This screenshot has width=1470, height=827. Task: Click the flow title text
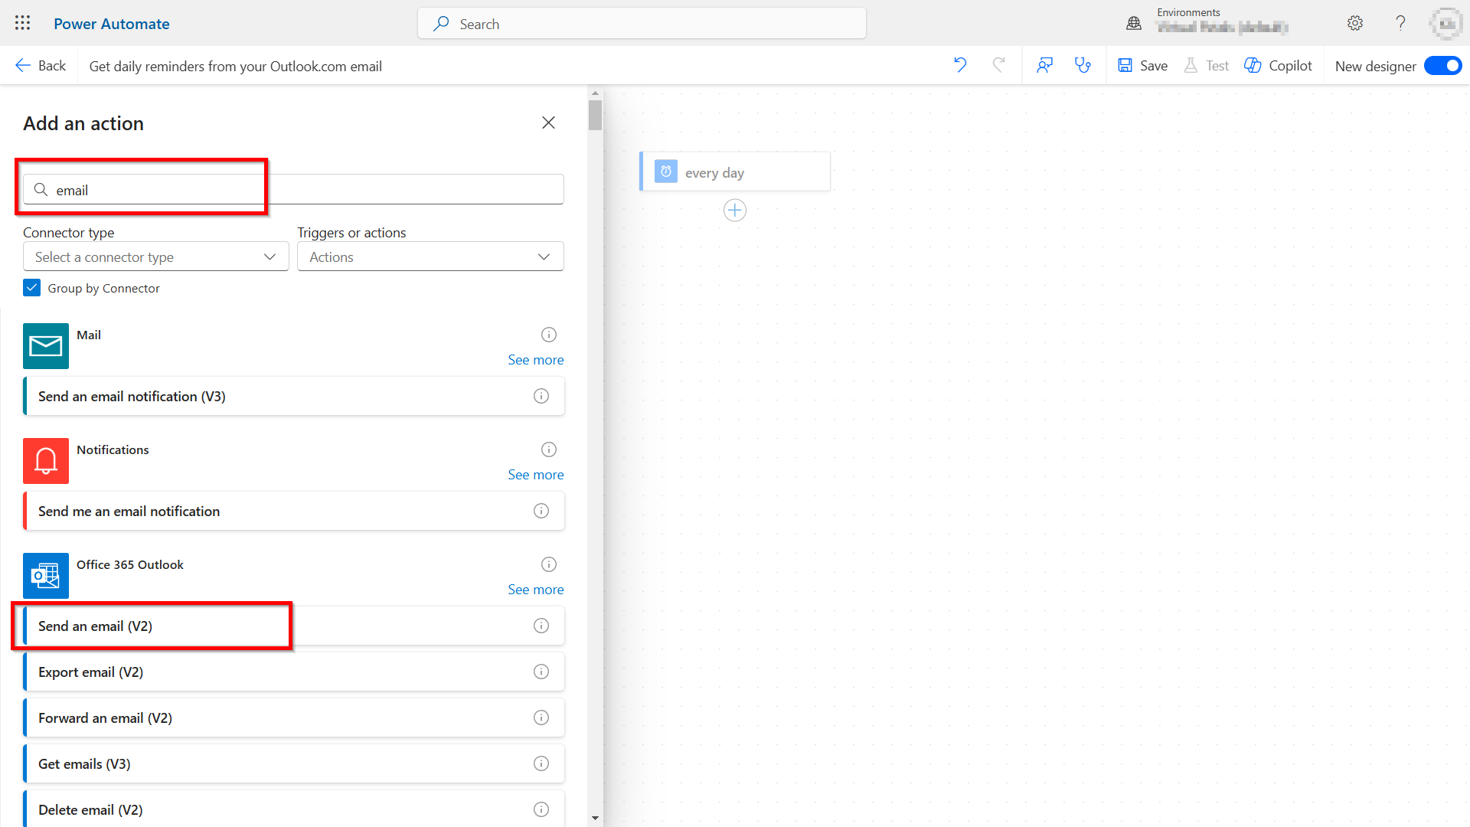[x=236, y=67]
